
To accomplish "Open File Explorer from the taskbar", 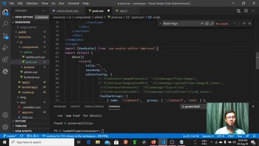I will pos(98,142).
